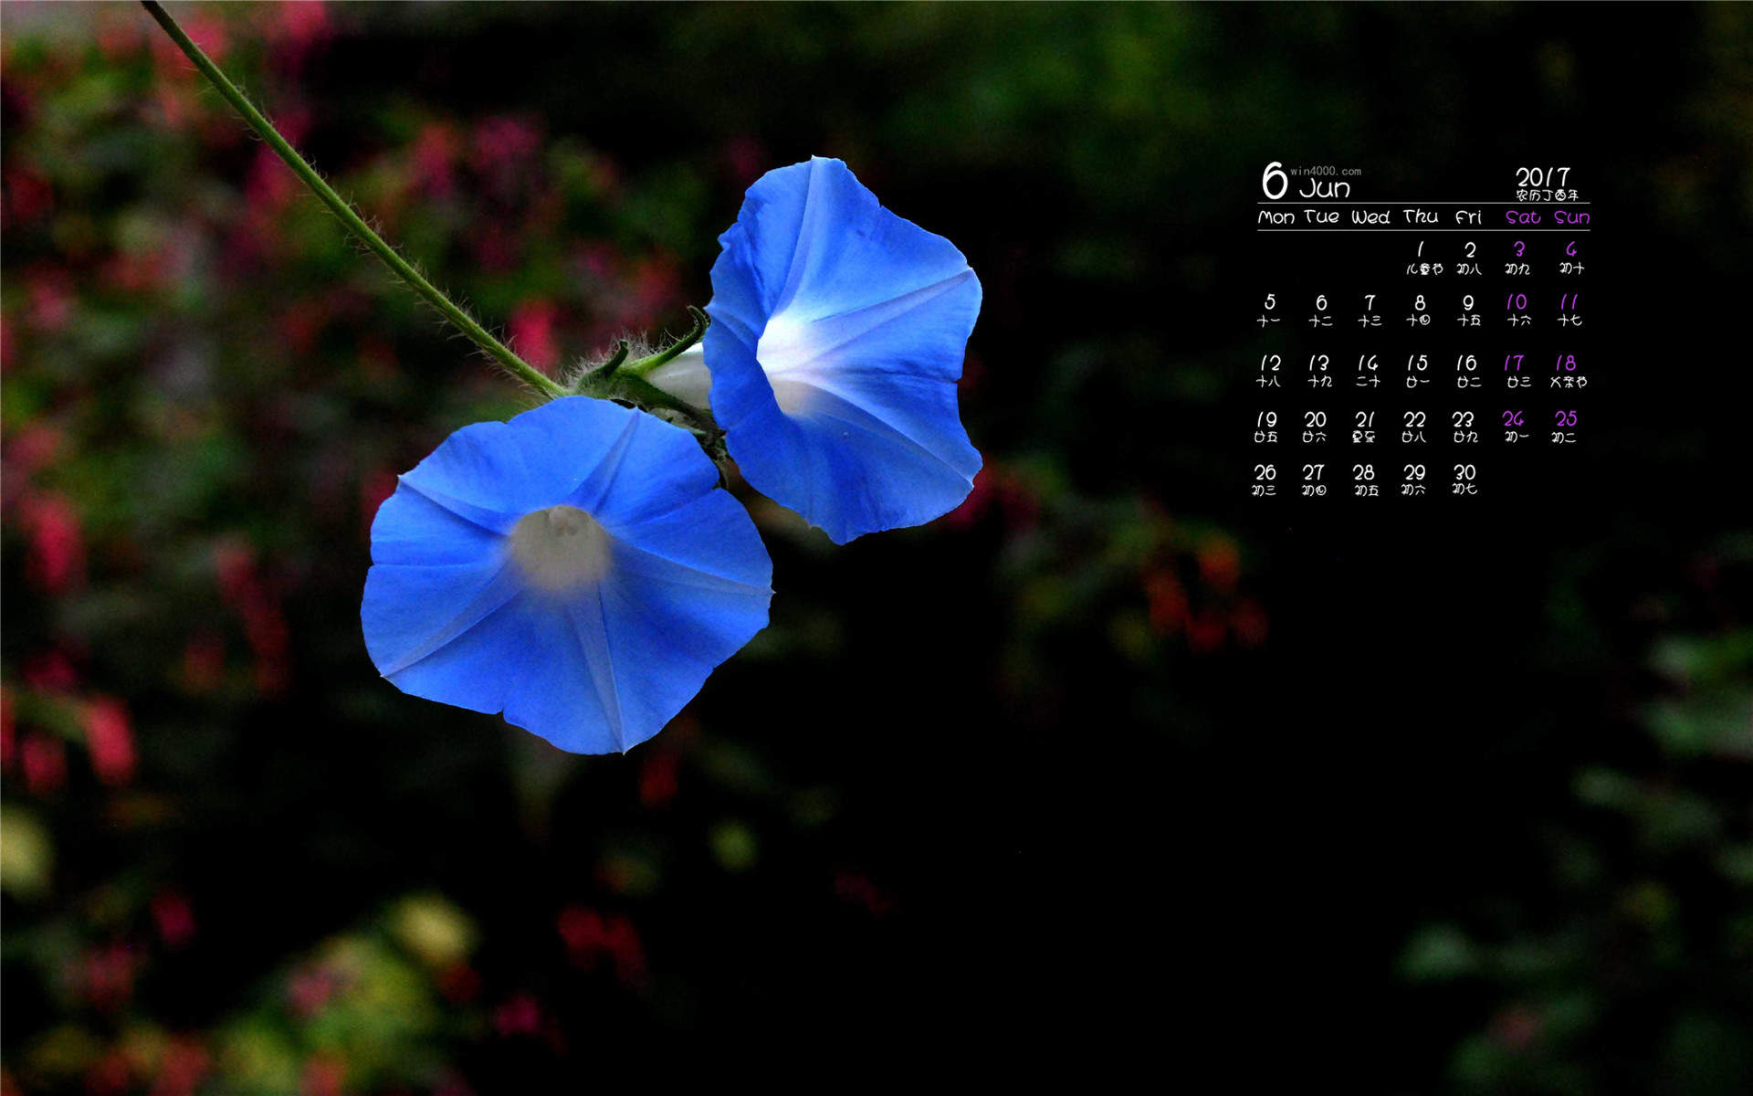Click Sunday June 18
This screenshot has height=1096, width=1753.
[x=1566, y=363]
